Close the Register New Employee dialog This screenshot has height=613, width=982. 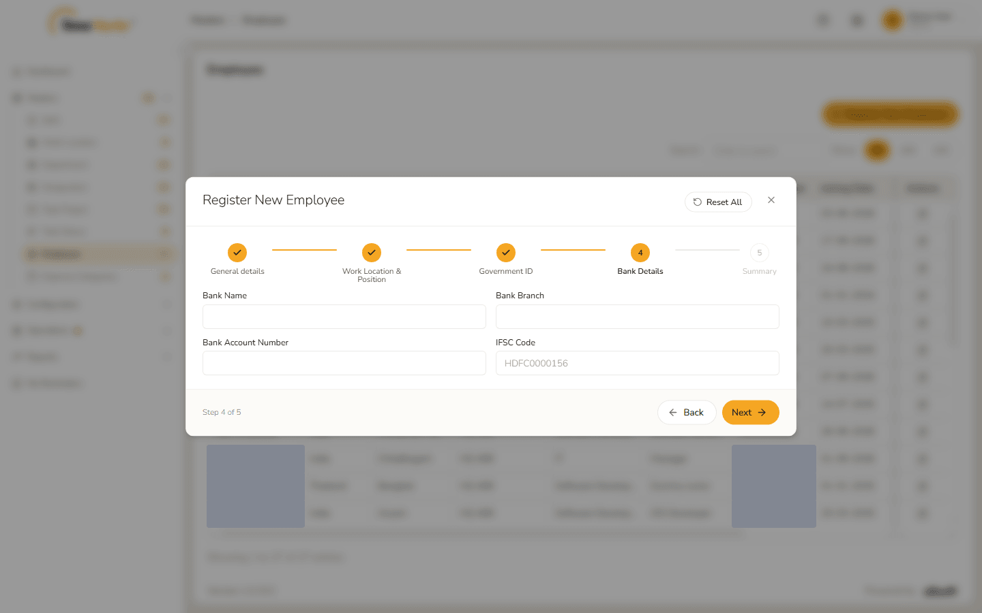(771, 200)
